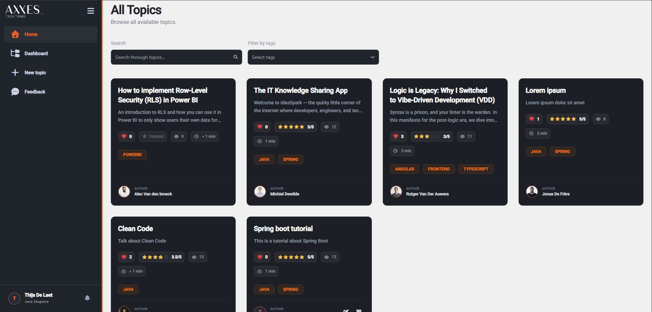Select the JAVA tag on Lorem ipsum card
652x312 pixels.
coord(536,152)
